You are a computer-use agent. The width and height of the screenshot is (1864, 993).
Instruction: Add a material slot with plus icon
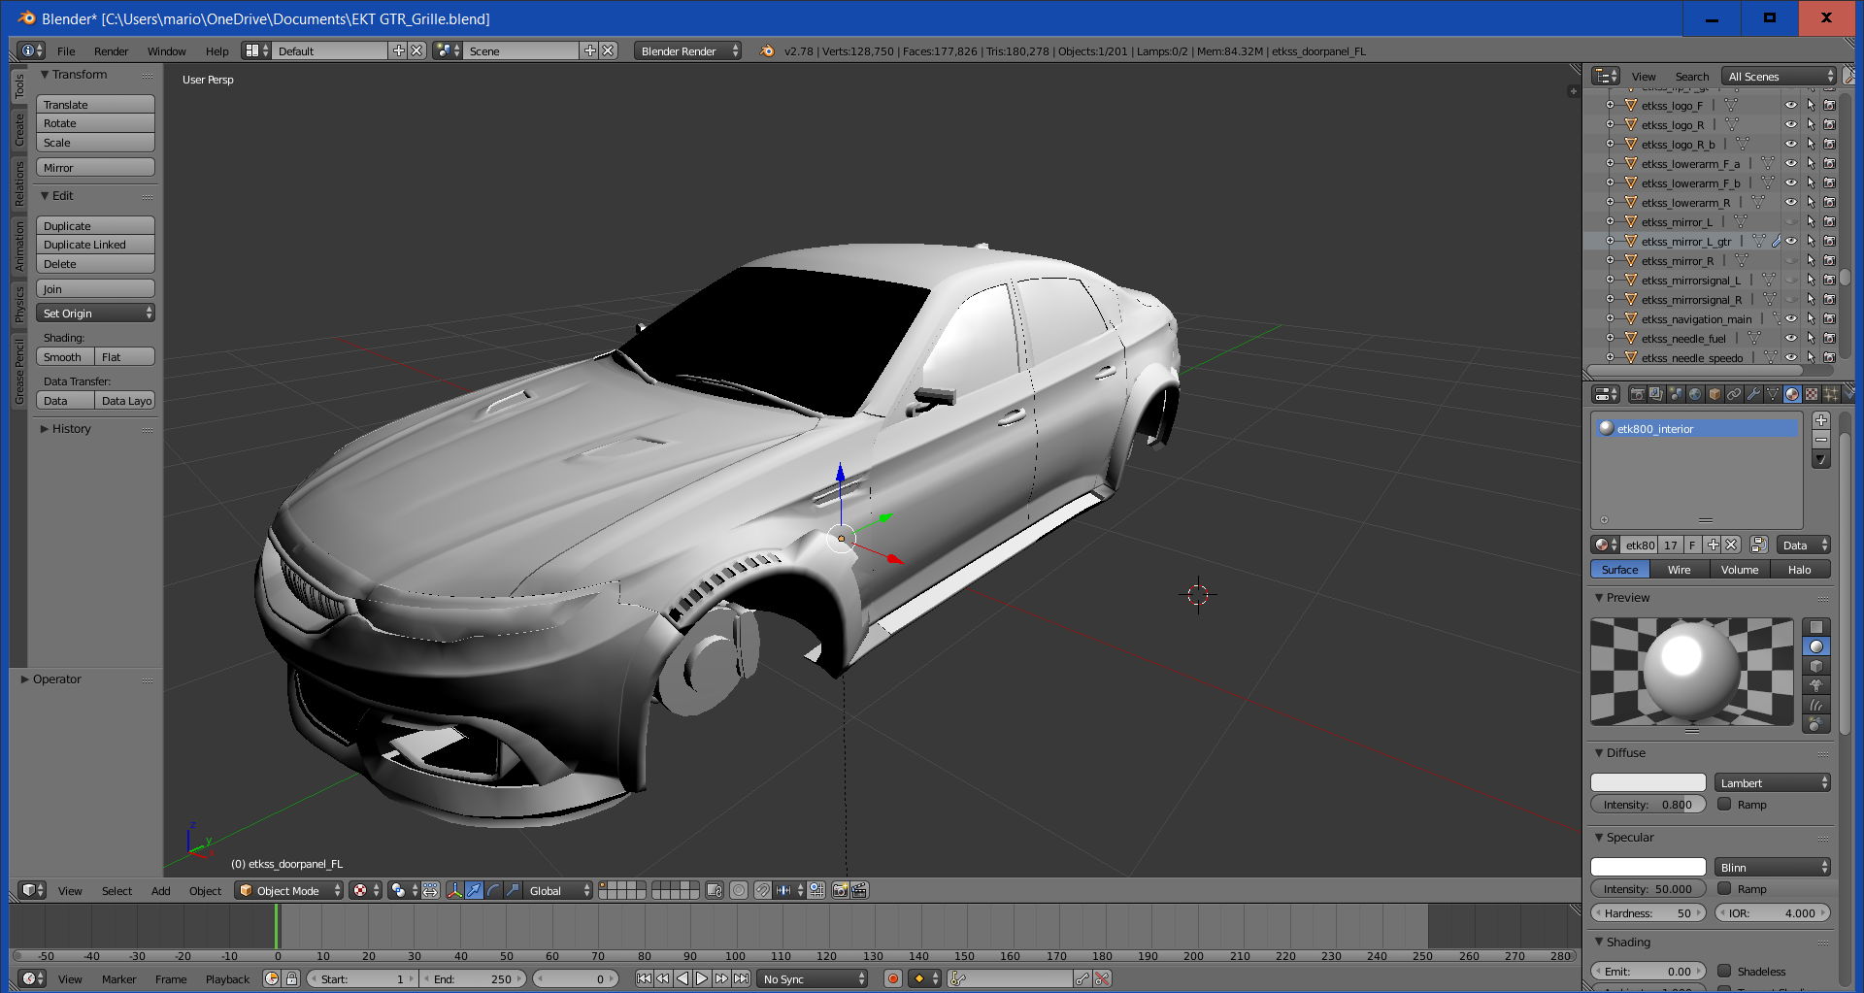tap(1821, 420)
